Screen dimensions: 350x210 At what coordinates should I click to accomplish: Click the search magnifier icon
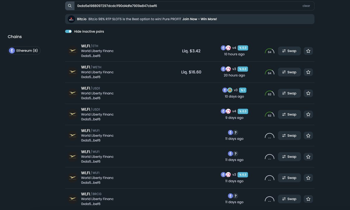pyautogui.click(x=70, y=6)
